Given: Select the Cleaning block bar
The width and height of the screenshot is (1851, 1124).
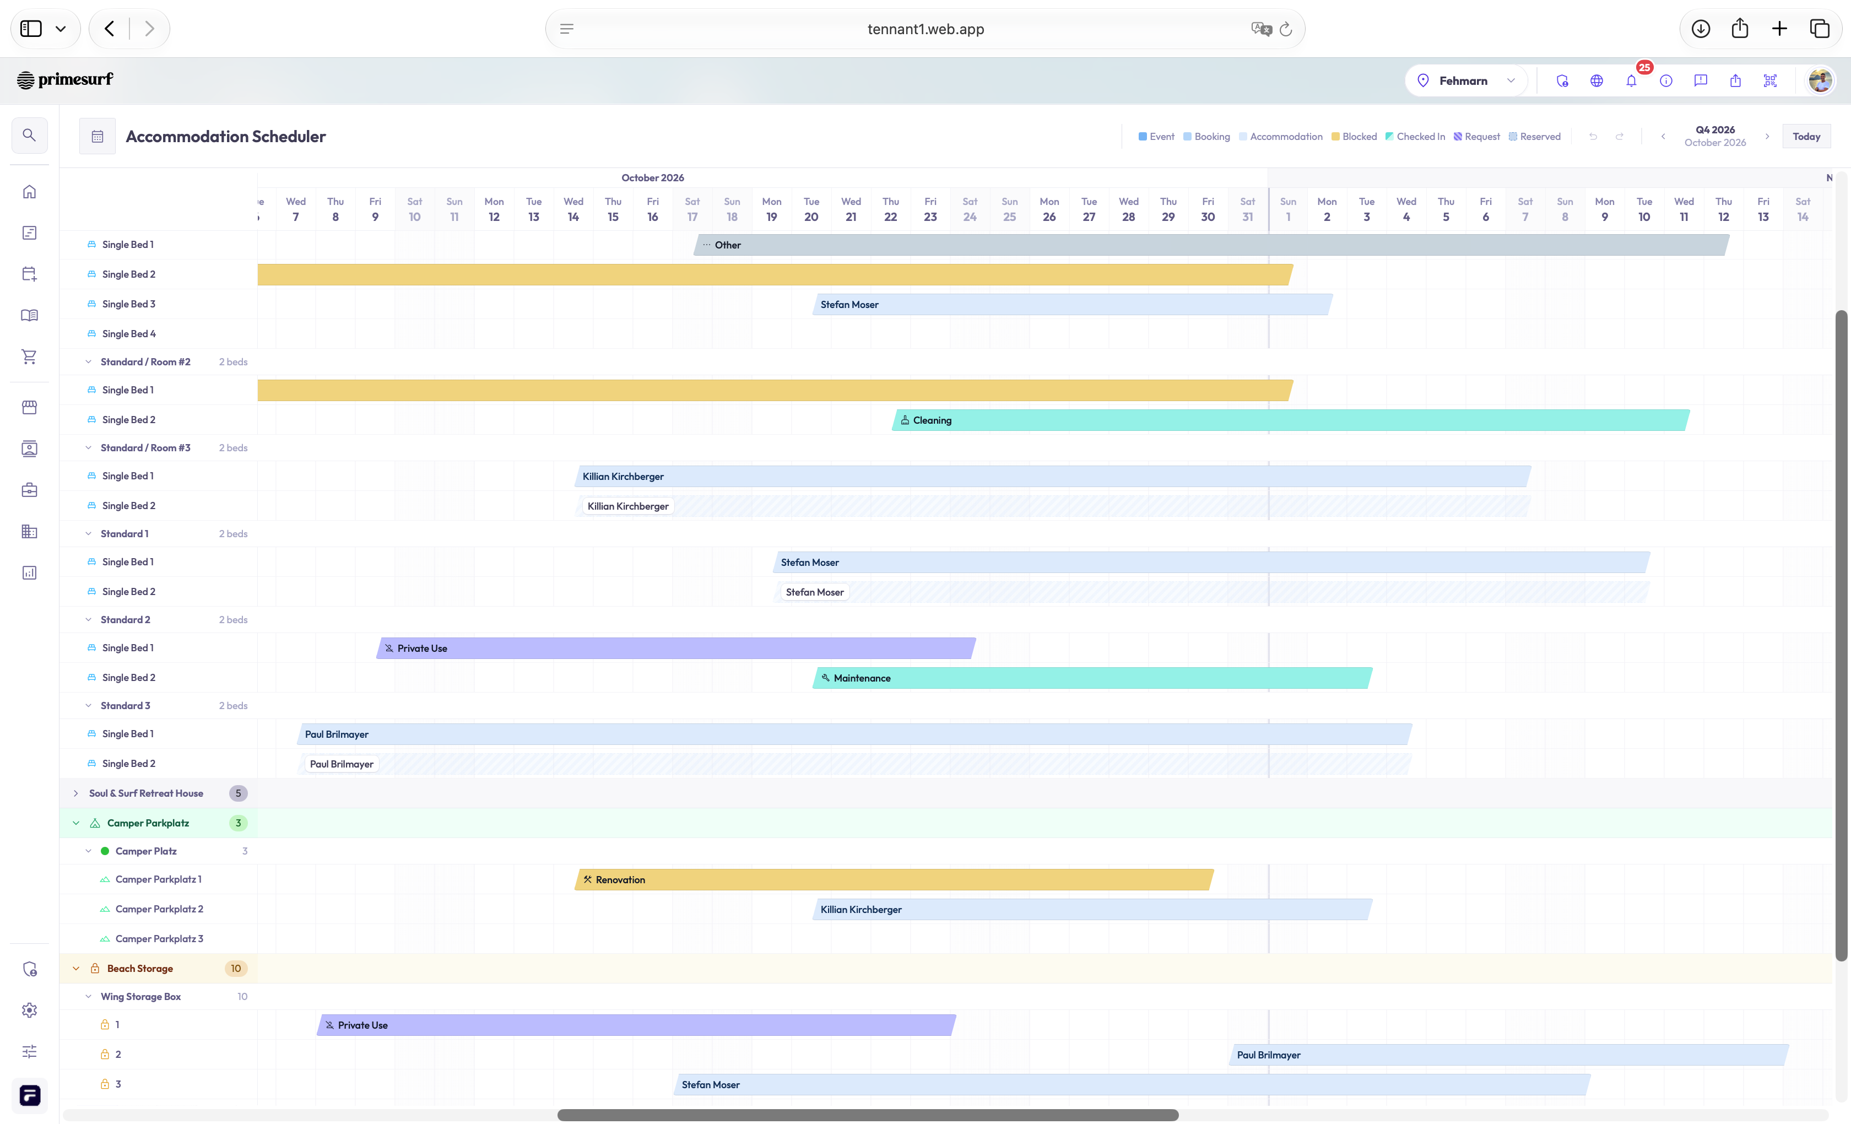Looking at the screenshot, I should click(1291, 420).
